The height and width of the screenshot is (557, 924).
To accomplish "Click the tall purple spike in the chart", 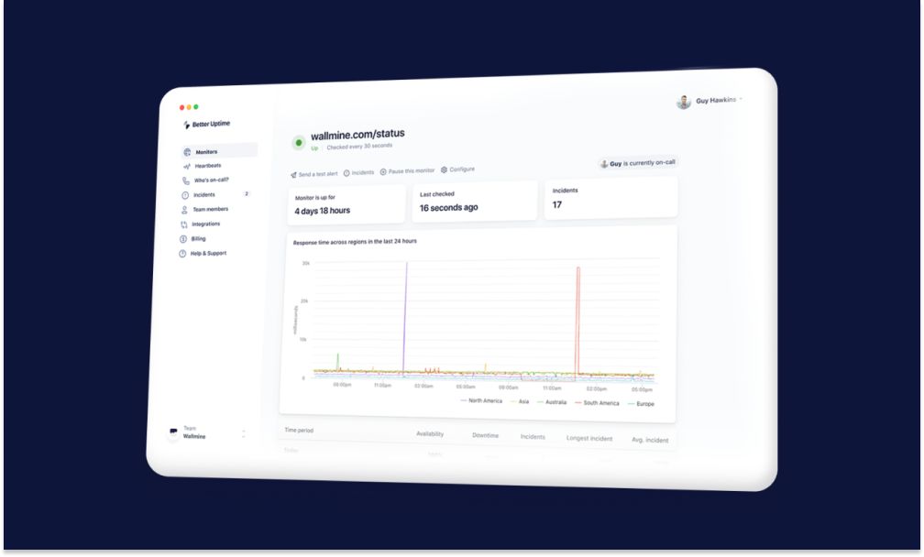I will (x=405, y=317).
